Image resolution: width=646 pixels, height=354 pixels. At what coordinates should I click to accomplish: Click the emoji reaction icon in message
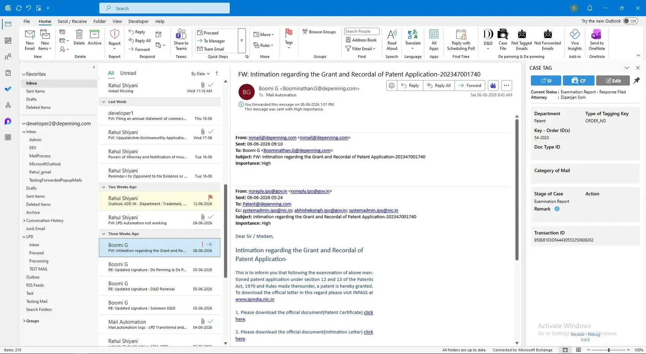tap(391, 86)
